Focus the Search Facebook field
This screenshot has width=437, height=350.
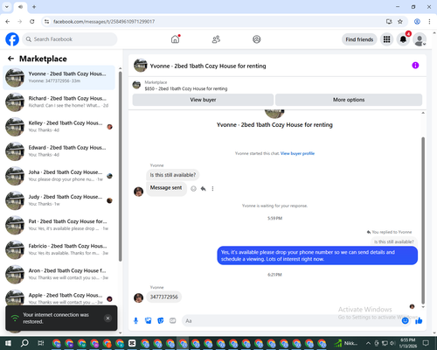[x=70, y=39]
